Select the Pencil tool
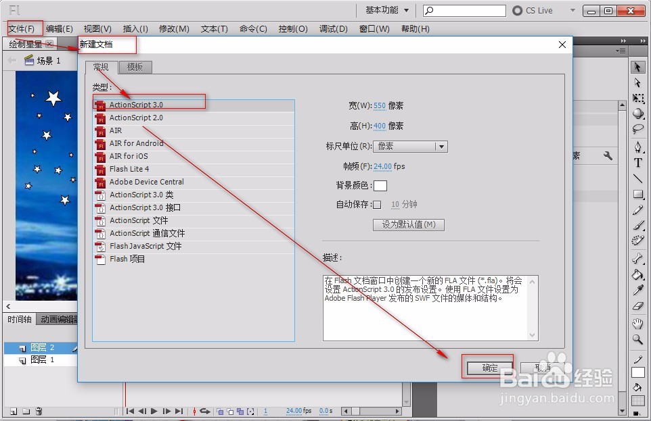The height and width of the screenshot is (421, 651). 637,210
